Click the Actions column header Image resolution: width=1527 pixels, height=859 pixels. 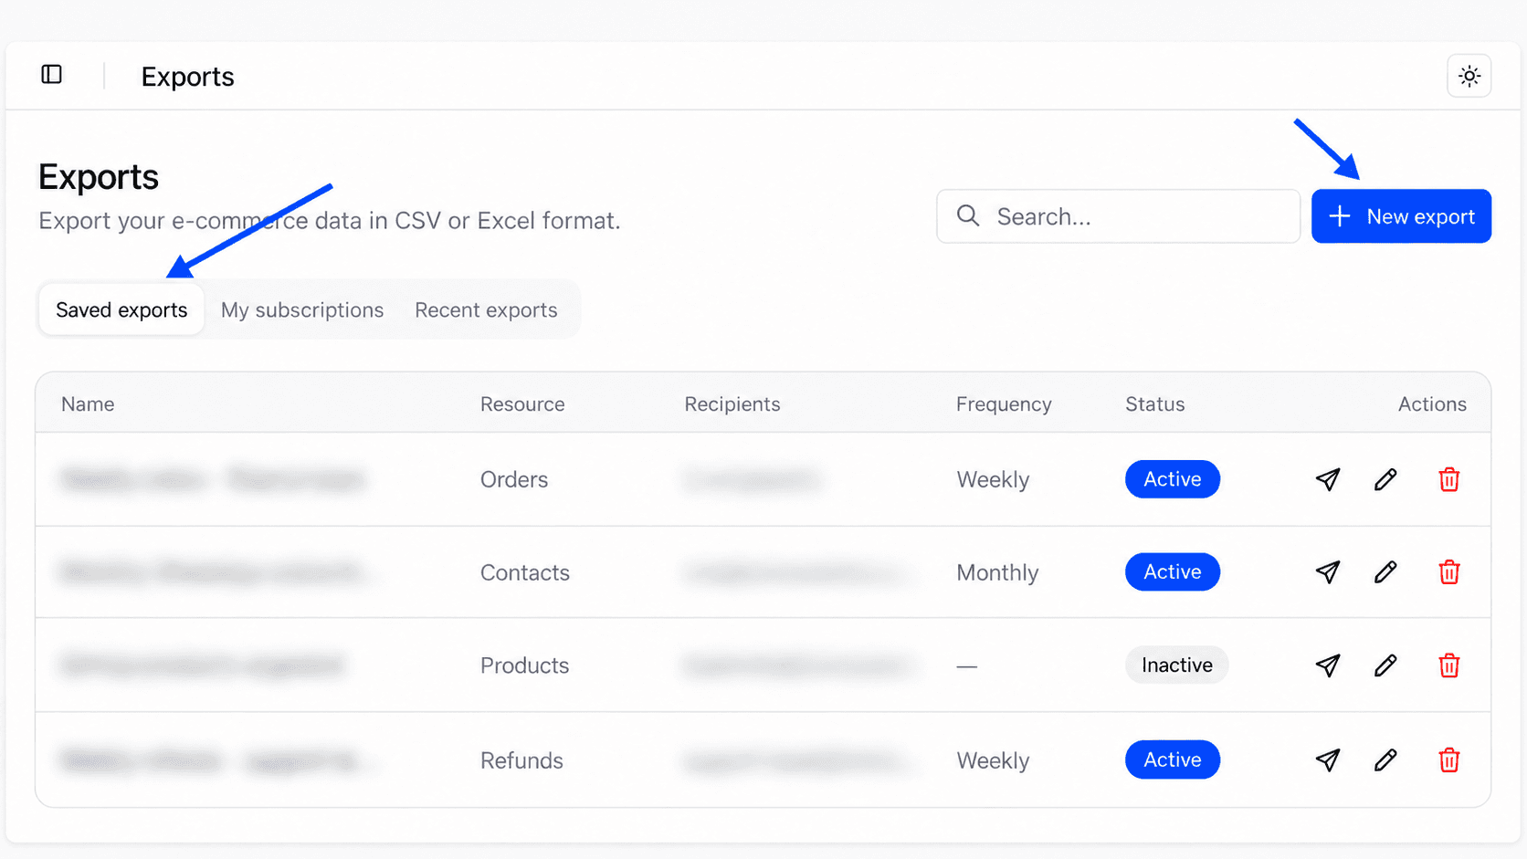click(1432, 404)
